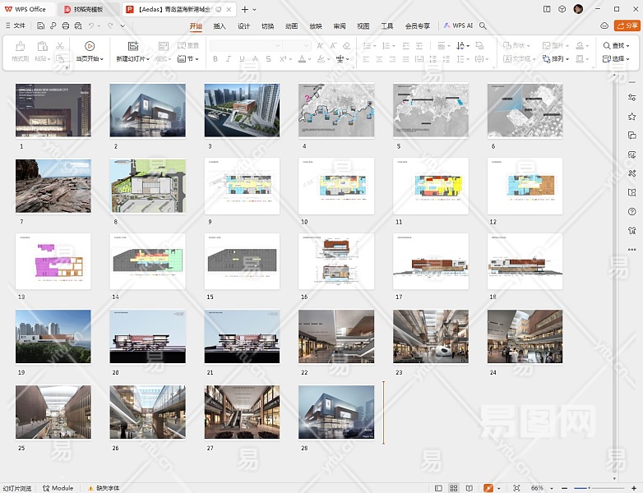Click the save icon in quick toolbar

coord(41,25)
